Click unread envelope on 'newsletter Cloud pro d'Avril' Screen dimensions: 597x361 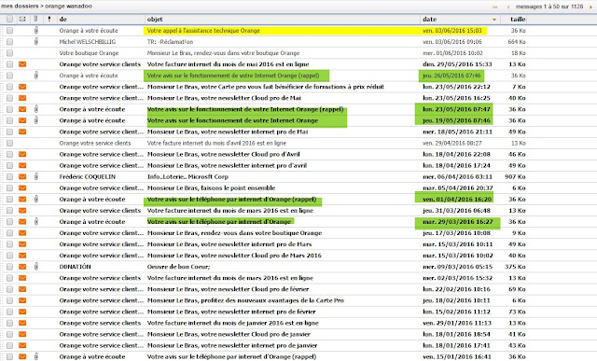coord(22,154)
